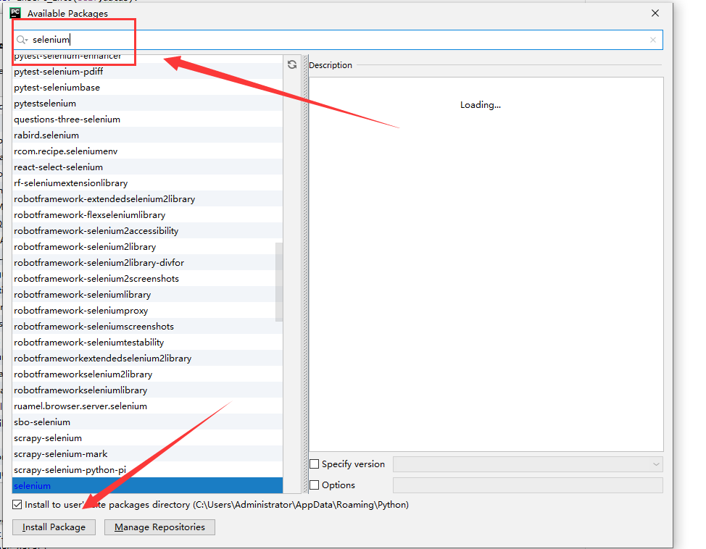The image size is (706, 549).
Task: Select robotframework-selenium2library package
Action: tap(148, 246)
